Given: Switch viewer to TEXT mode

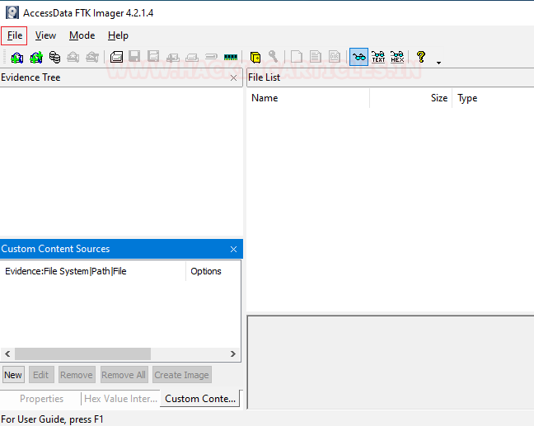Looking at the screenshot, I should pyautogui.click(x=378, y=57).
